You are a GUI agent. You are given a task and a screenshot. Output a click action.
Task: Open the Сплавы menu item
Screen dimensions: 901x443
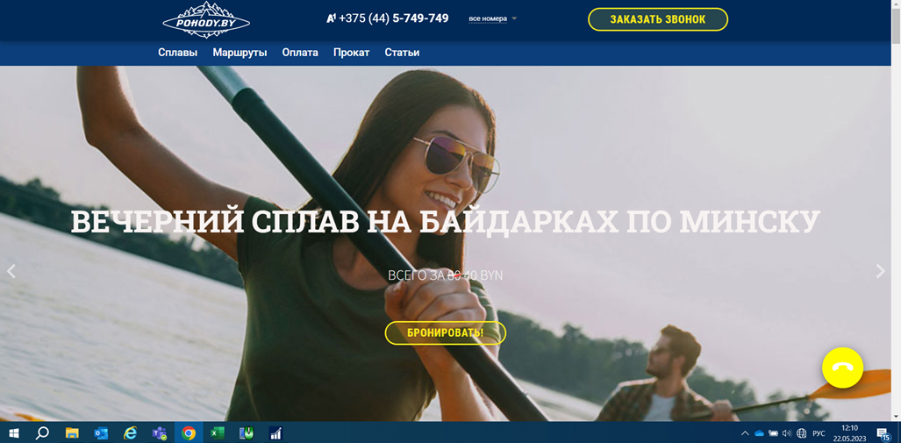point(177,53)
